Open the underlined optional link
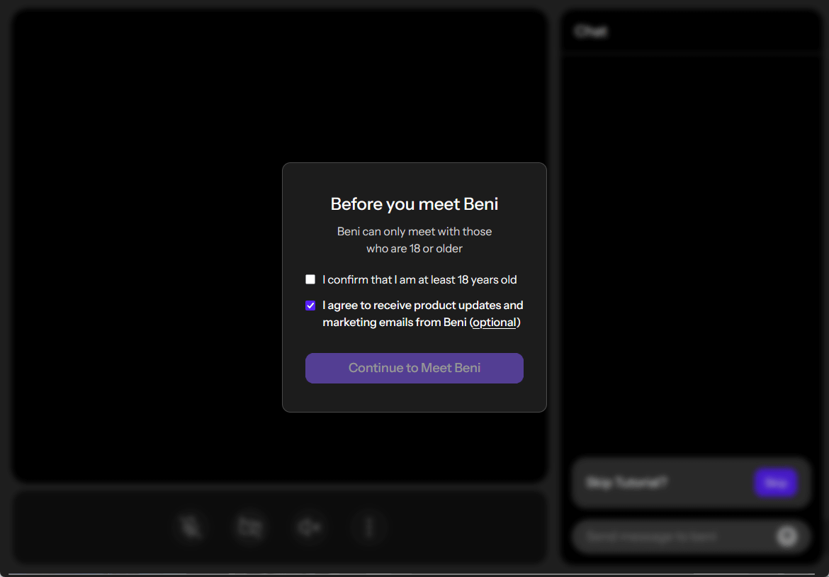Image resolution: width=829 pixels, height=577 pixels. [x=495, y=322]
